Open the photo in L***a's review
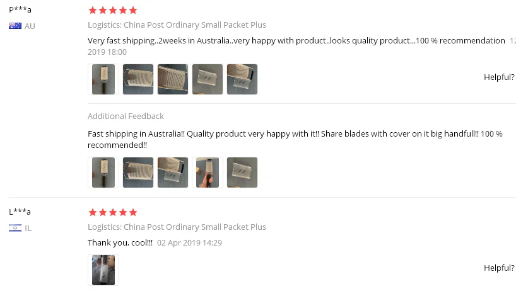The height and width of the screenshot is (294, 516). [103, 270]
